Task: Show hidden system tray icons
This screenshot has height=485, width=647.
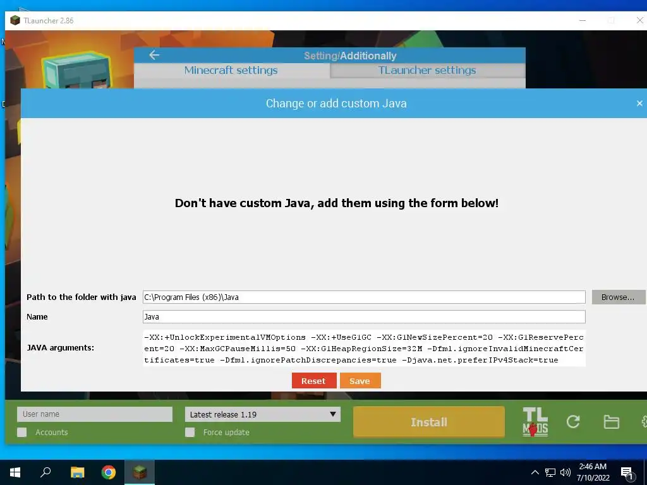Action: [x=535, y=472]
